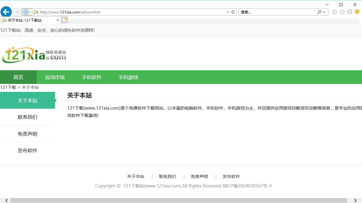Expand the security shield dropdown arrow

30,12
